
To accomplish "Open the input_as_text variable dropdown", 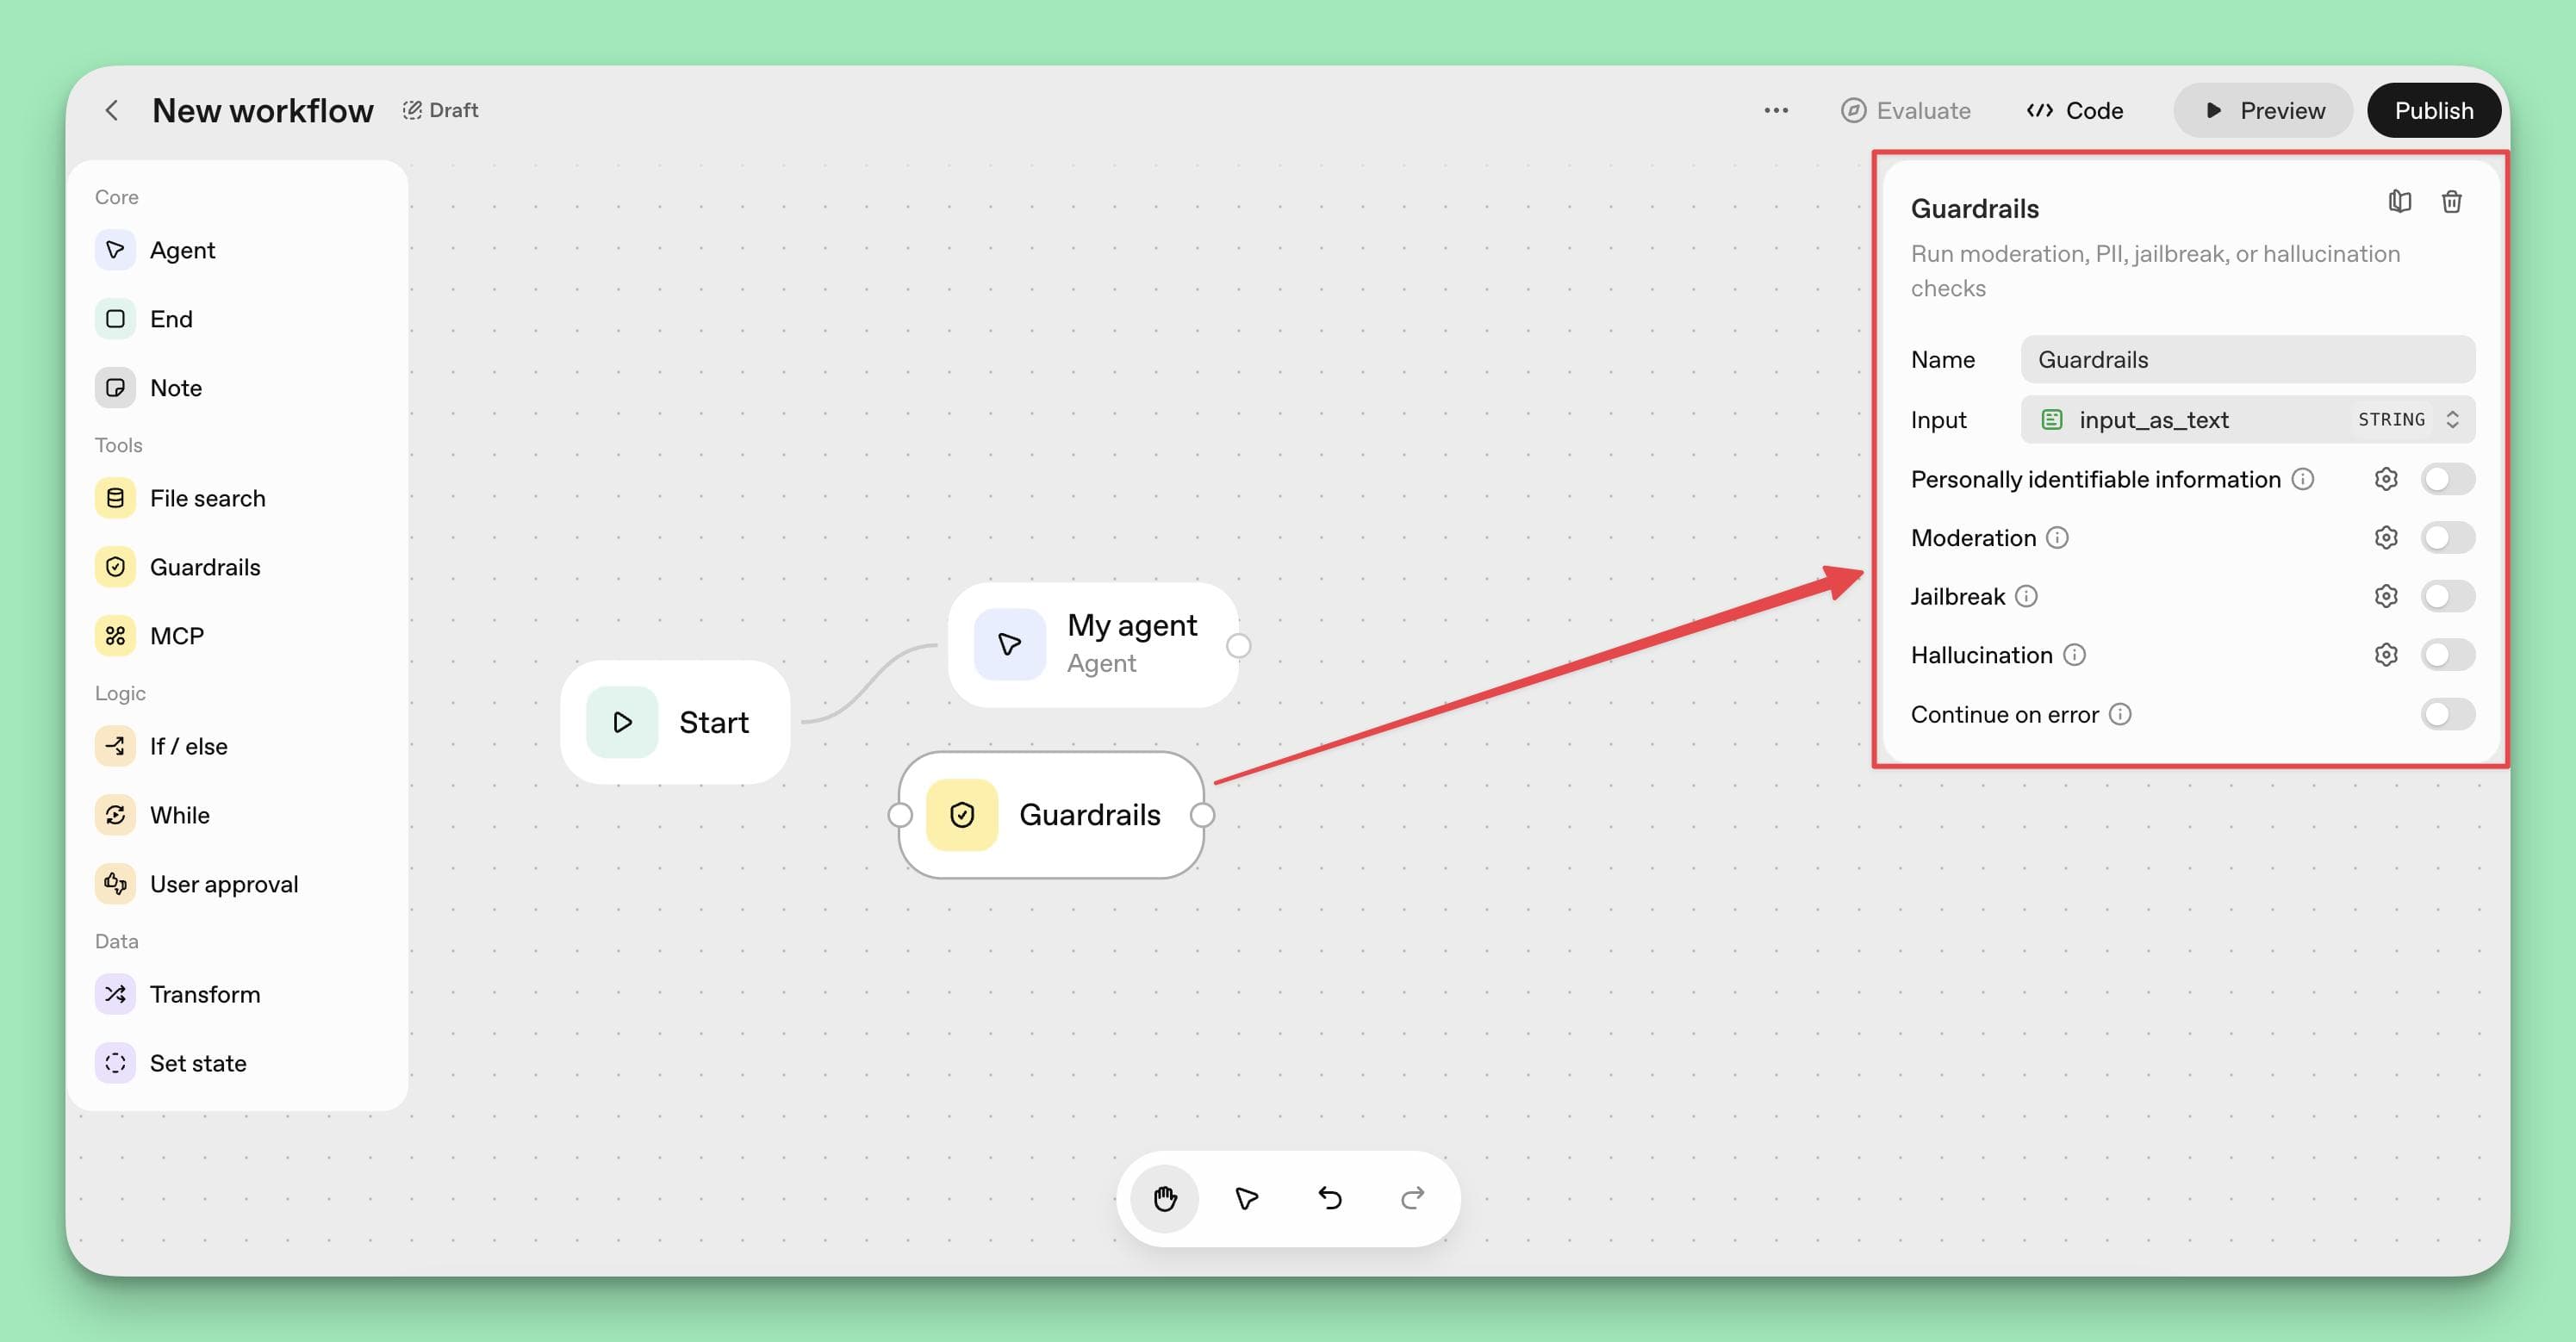I will [x=2153, y=420].
